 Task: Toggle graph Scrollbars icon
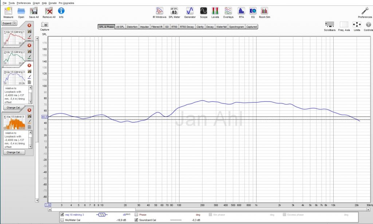pyautogui.click(x=329, y=24)
